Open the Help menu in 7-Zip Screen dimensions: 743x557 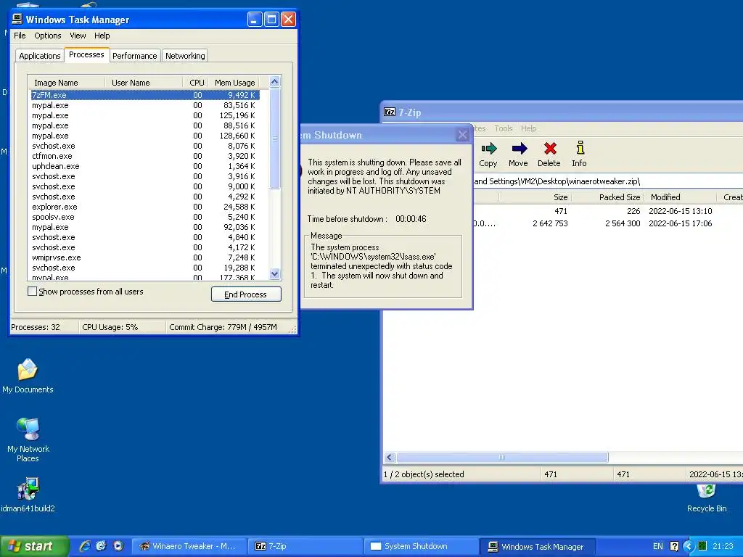click(x=528, y=128)
